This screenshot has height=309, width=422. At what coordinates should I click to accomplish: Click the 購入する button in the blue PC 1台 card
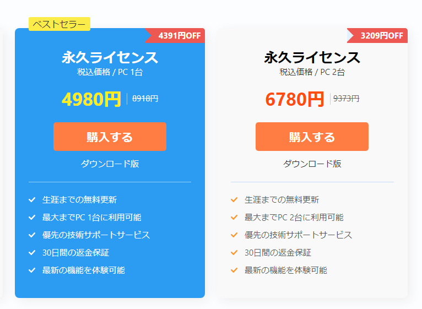[x=110, y=137]
